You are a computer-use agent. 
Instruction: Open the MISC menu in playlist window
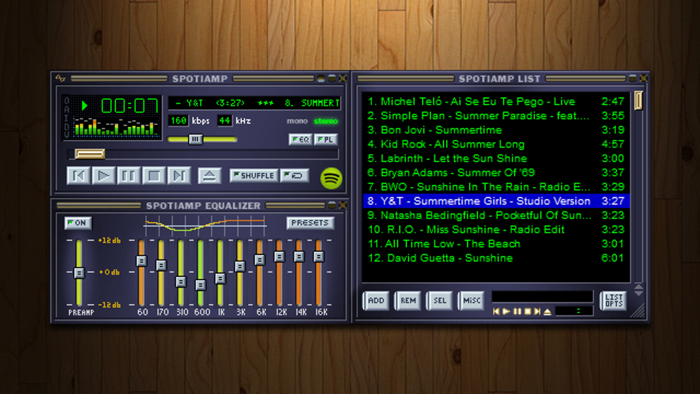point(472,301)
